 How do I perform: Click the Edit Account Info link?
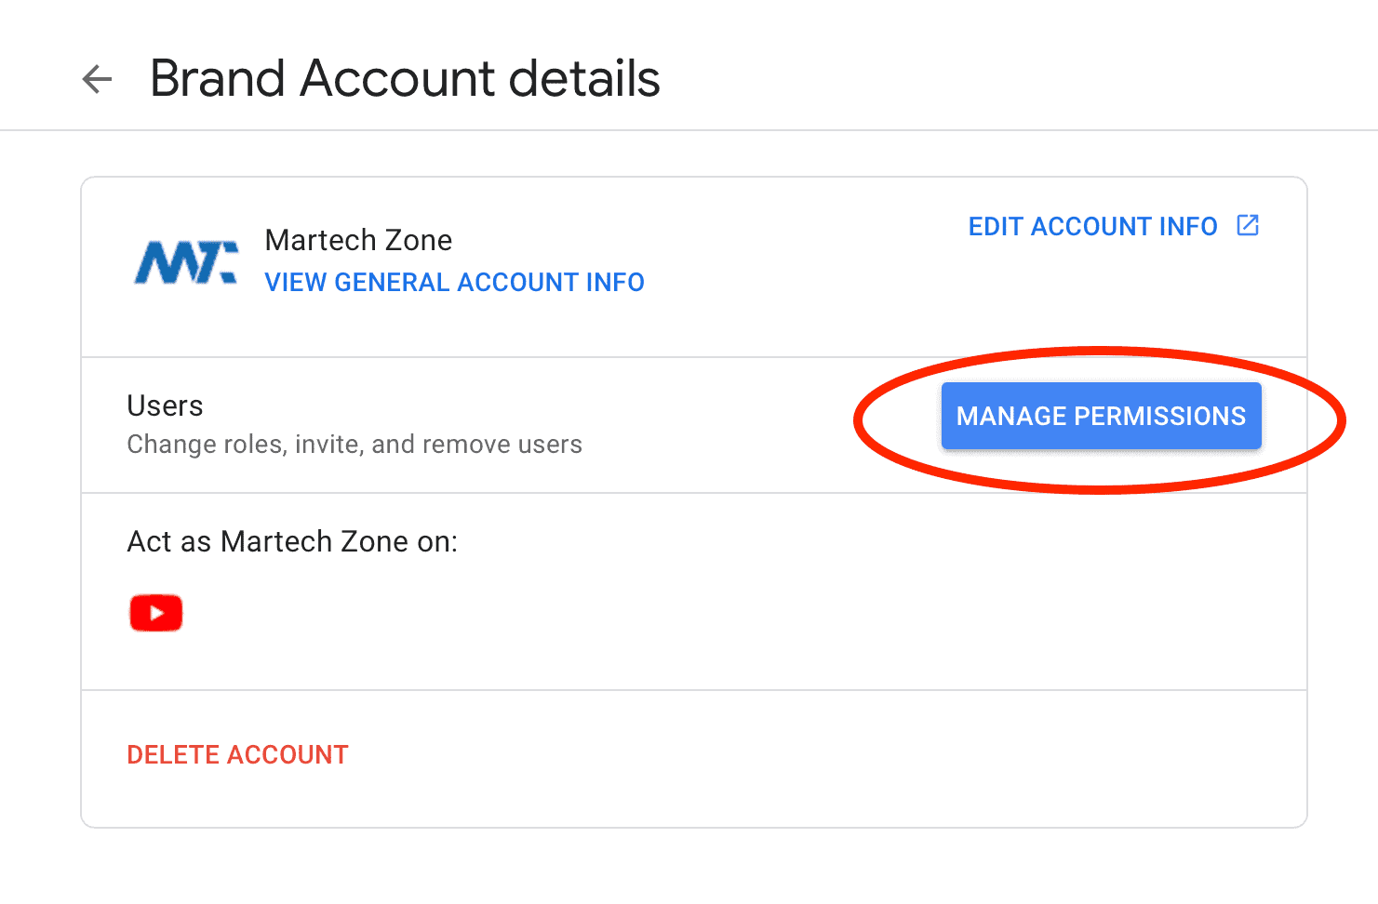(1092, 227)
